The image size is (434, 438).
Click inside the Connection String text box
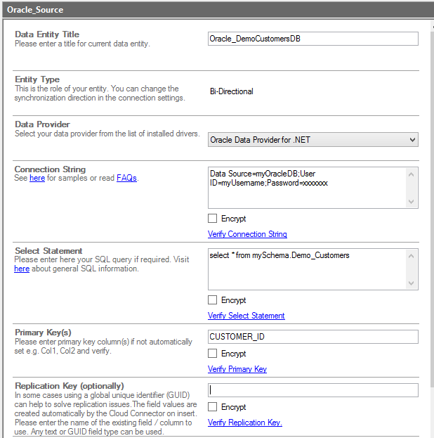[306, 187]
